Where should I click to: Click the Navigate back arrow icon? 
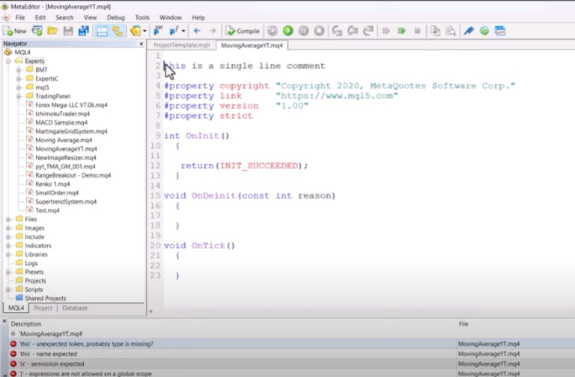pyautogui.click(x=197, y=31)
